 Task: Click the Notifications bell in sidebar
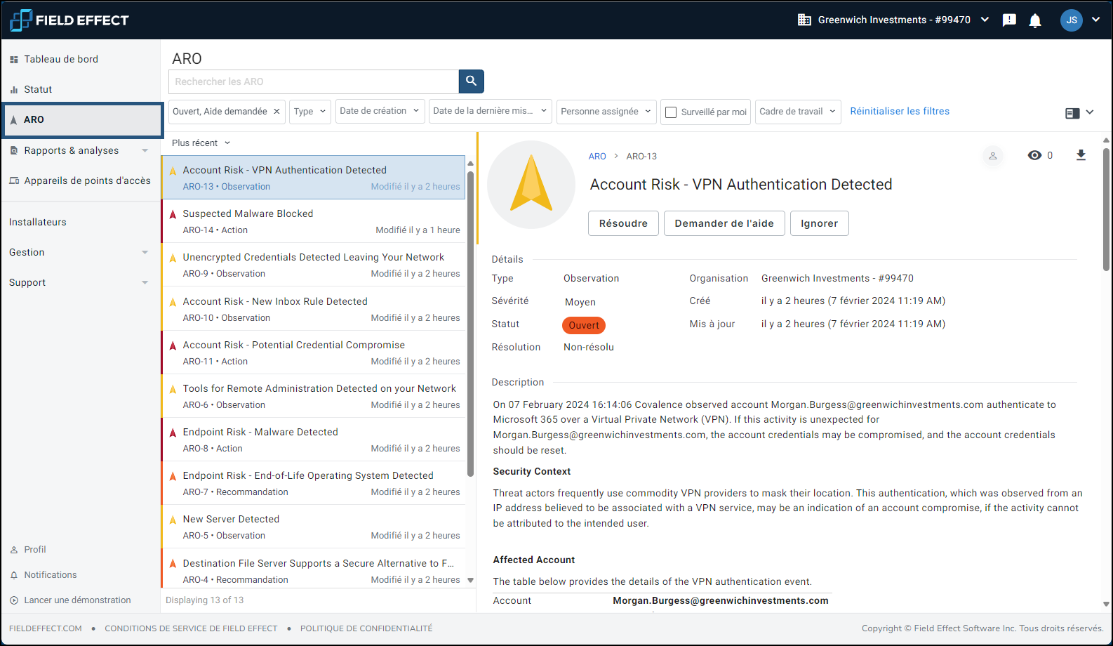(x=14, y=575)
